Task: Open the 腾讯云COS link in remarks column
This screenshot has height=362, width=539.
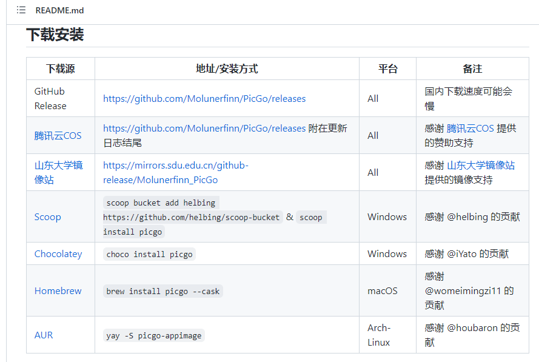Action: tap(470, 128)
